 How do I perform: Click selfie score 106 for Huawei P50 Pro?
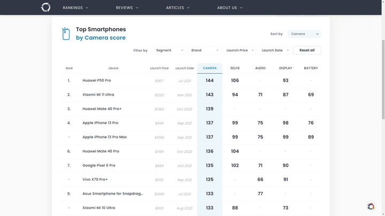pos(235,81)
